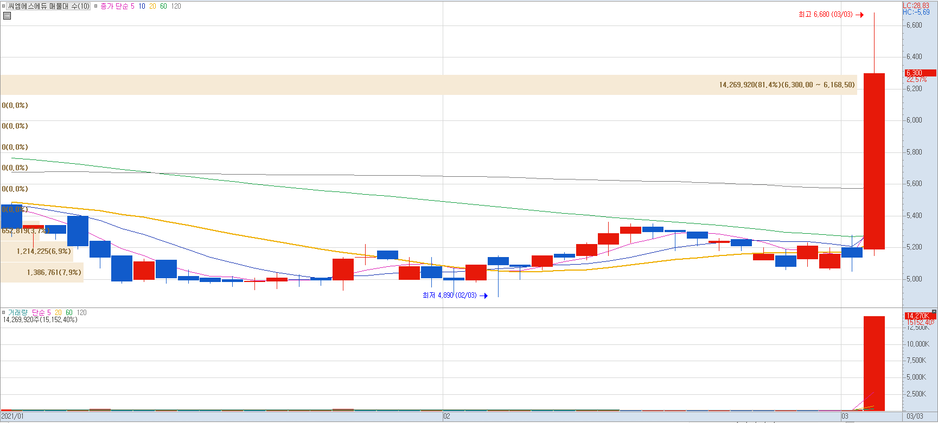Select the volume 120-day average legend
This screenshot has height=423, width=938.
81,312
